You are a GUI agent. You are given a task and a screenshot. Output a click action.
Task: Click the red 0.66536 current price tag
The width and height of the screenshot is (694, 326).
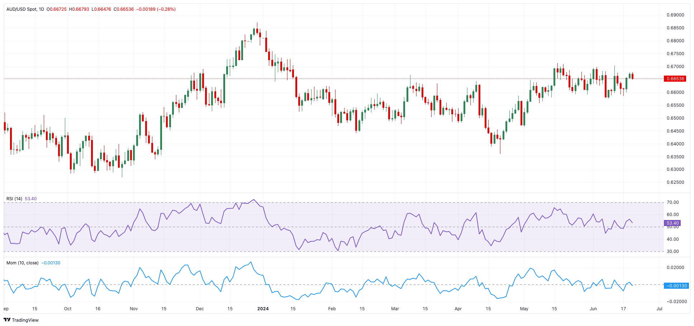point(675,79)
